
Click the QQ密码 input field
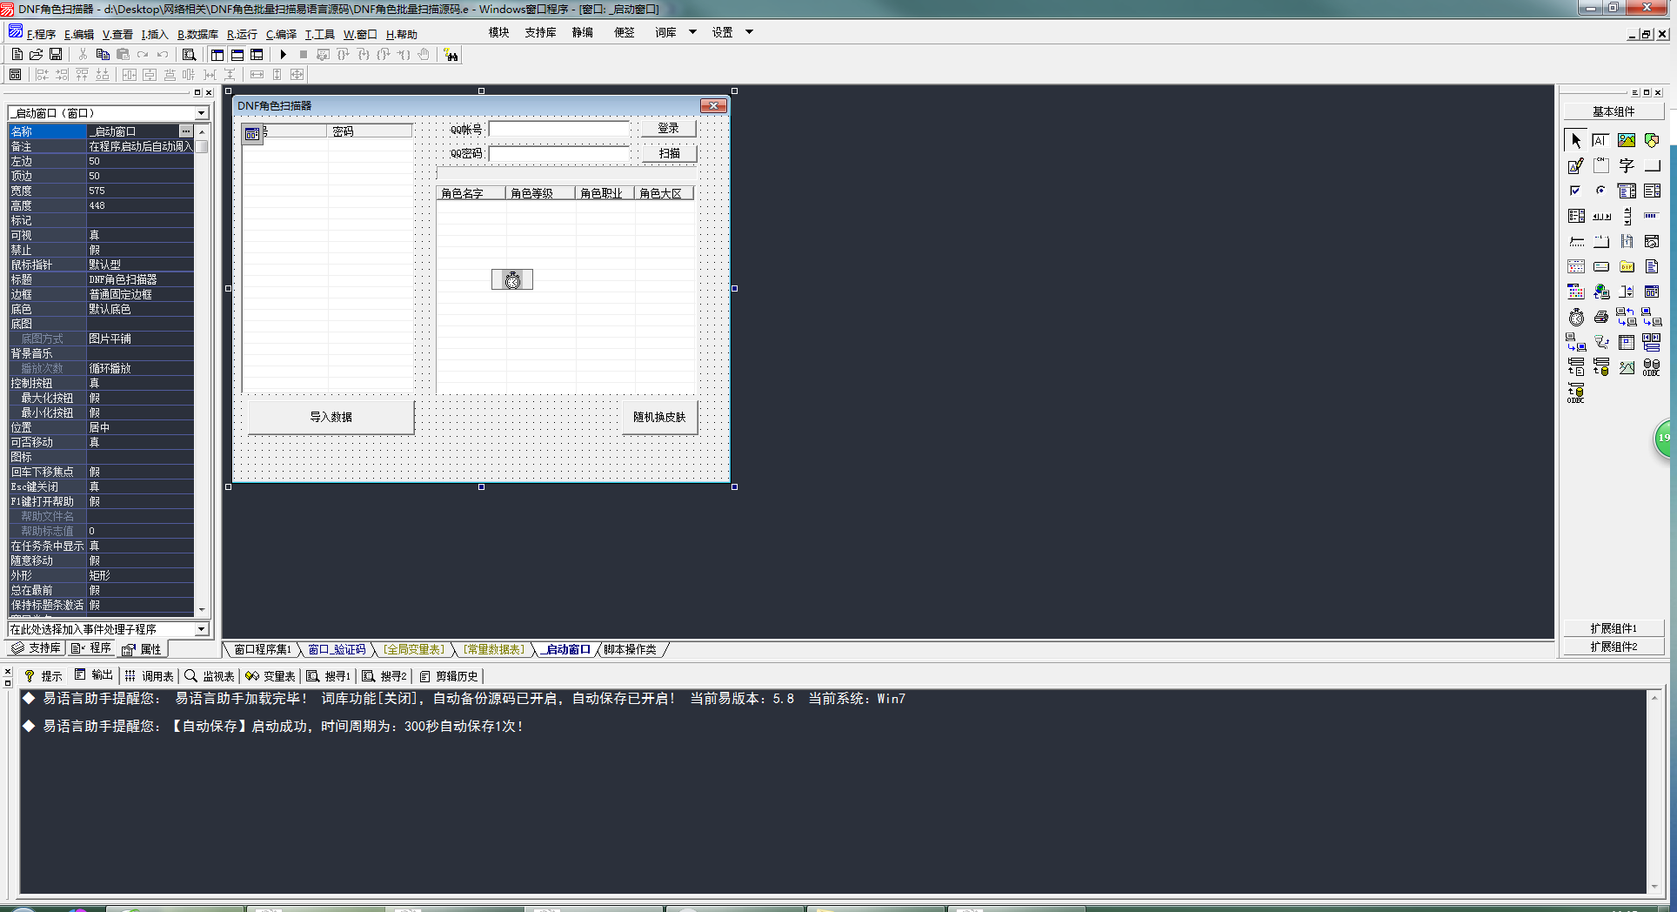click(x=559, y=153)
